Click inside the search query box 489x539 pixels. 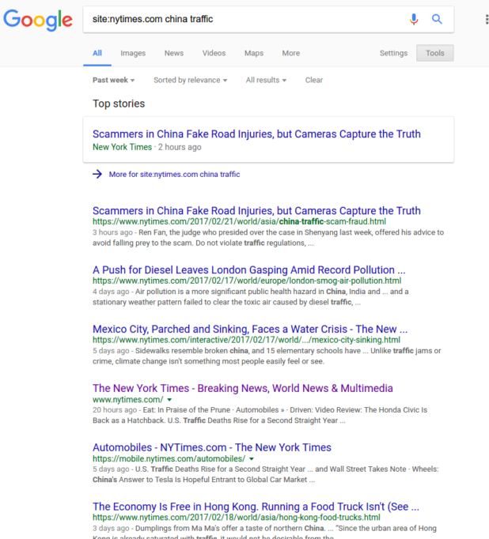(x=237, y=19)
